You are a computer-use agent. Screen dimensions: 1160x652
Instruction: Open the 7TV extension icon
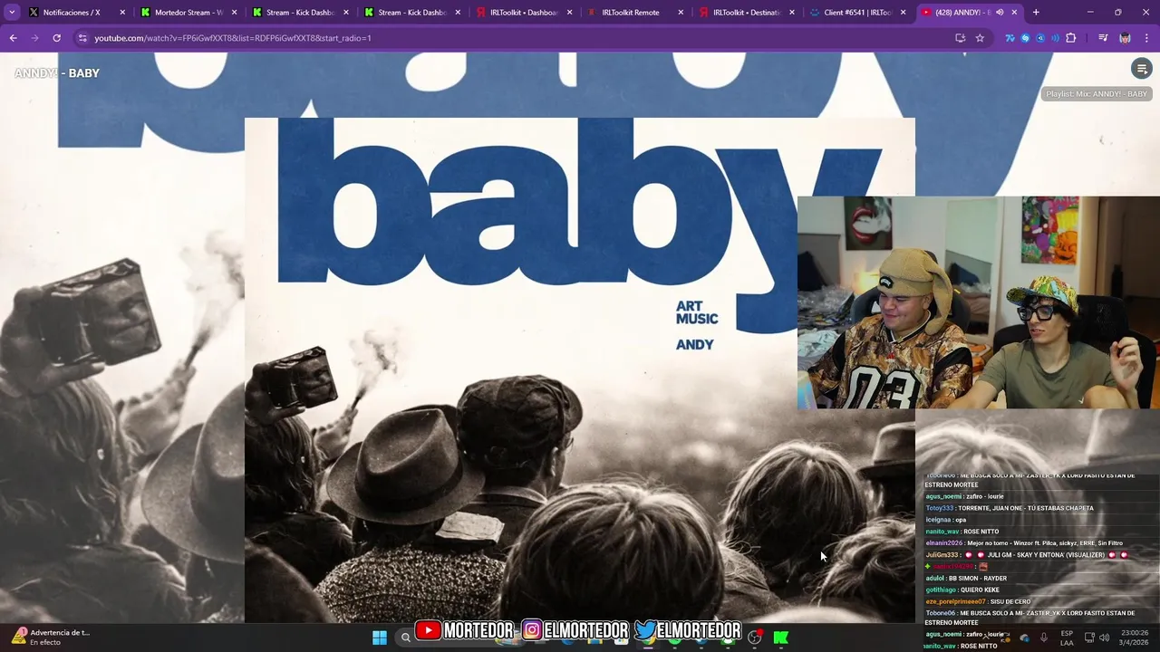coord(1010,38)
